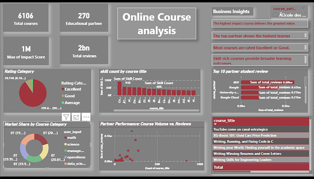Screen dimensions: 314x179
Task: Select manage... in the user_input legend
Action: coord(74,151)
